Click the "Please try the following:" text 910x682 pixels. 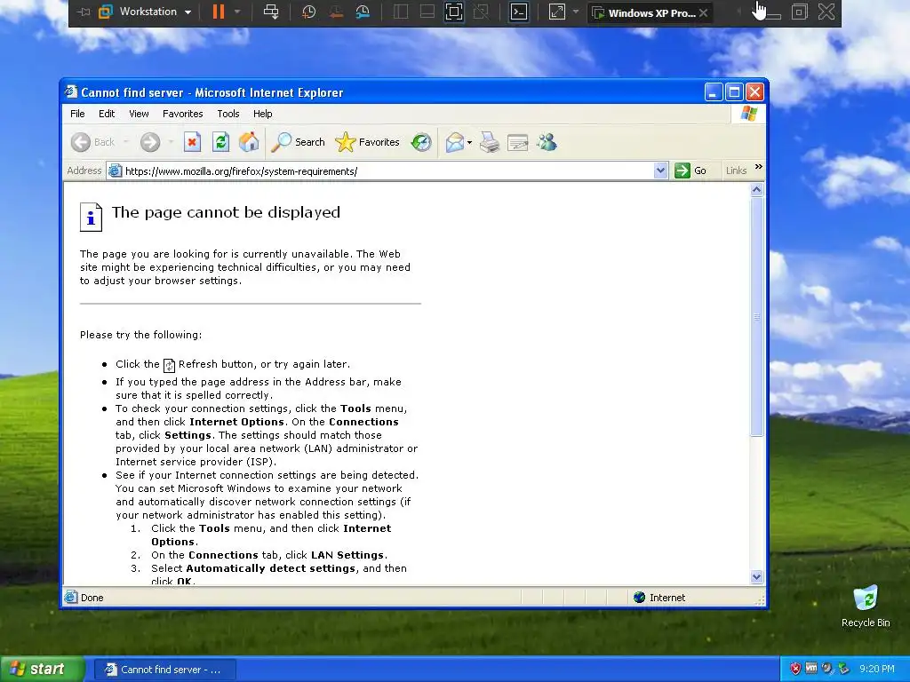(x=141, y=335)
